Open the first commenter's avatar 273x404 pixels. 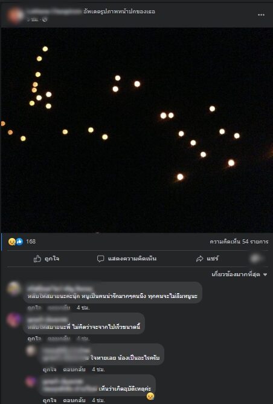click(14, 288)
